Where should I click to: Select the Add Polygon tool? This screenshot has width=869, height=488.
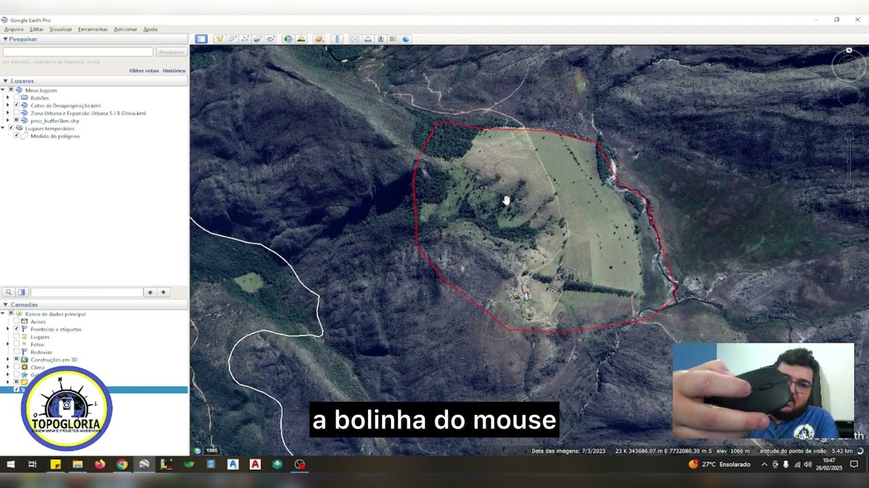tap(232, 39)
